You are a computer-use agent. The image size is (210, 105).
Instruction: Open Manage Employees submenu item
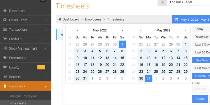[23, 96]
